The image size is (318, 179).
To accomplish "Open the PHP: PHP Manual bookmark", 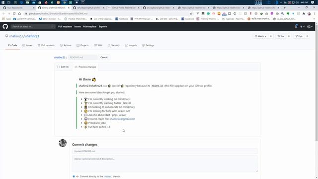I will coord(142,19).
